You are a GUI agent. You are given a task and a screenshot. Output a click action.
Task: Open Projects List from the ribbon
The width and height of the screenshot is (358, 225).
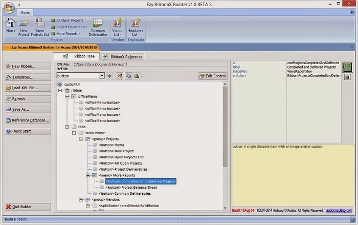click(40, 27)
